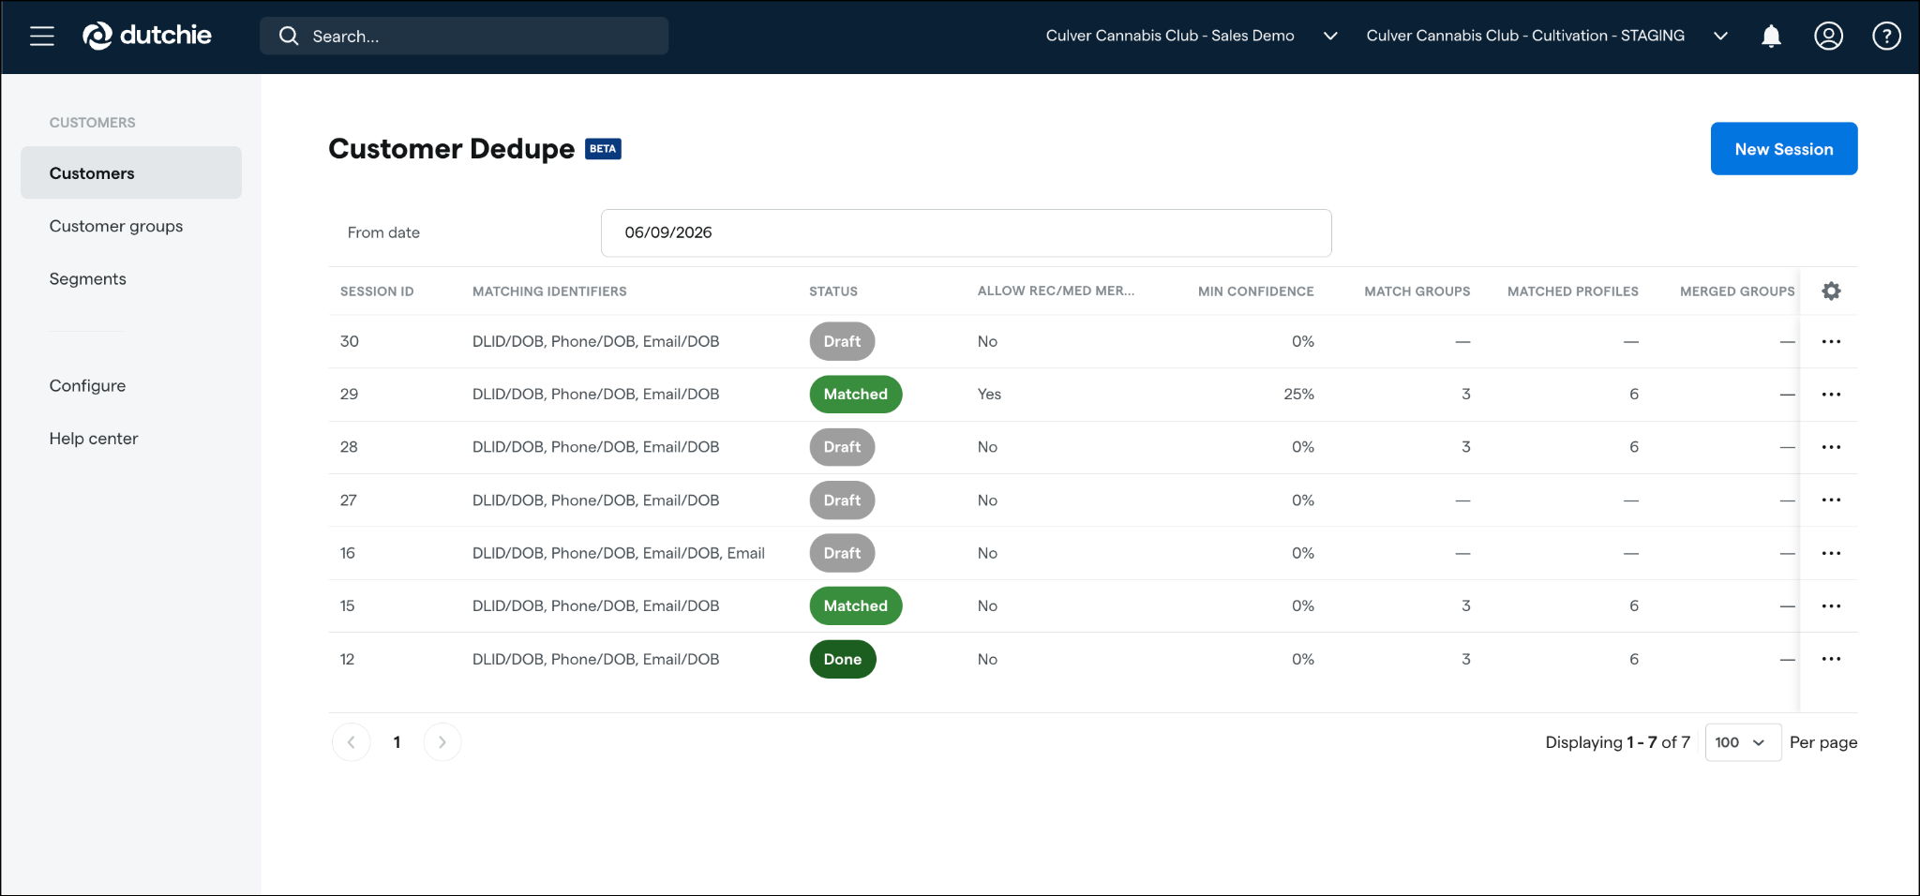Click Customer Dedupe page title
The width and height of the screenshot is (1920, 896).
point(451,148)
